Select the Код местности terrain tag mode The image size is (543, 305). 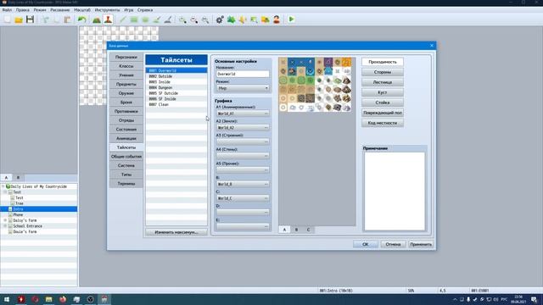pyautogui.click(x=383, y=123)
